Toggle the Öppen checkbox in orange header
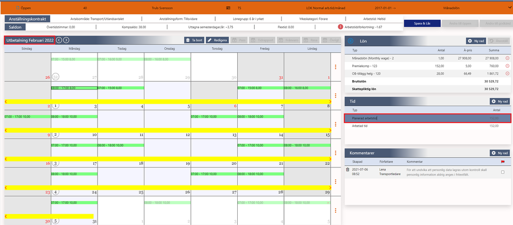Screen dimensions: 513x225 (x=17, y=7)
